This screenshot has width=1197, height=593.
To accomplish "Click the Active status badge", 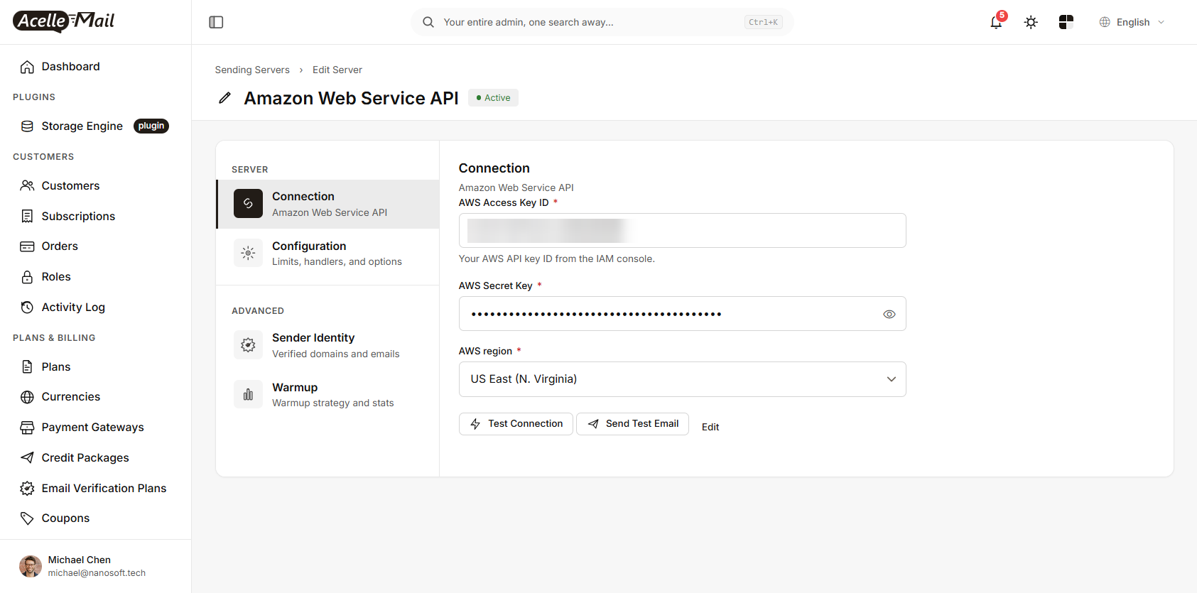I will click(x=493, y=98).
